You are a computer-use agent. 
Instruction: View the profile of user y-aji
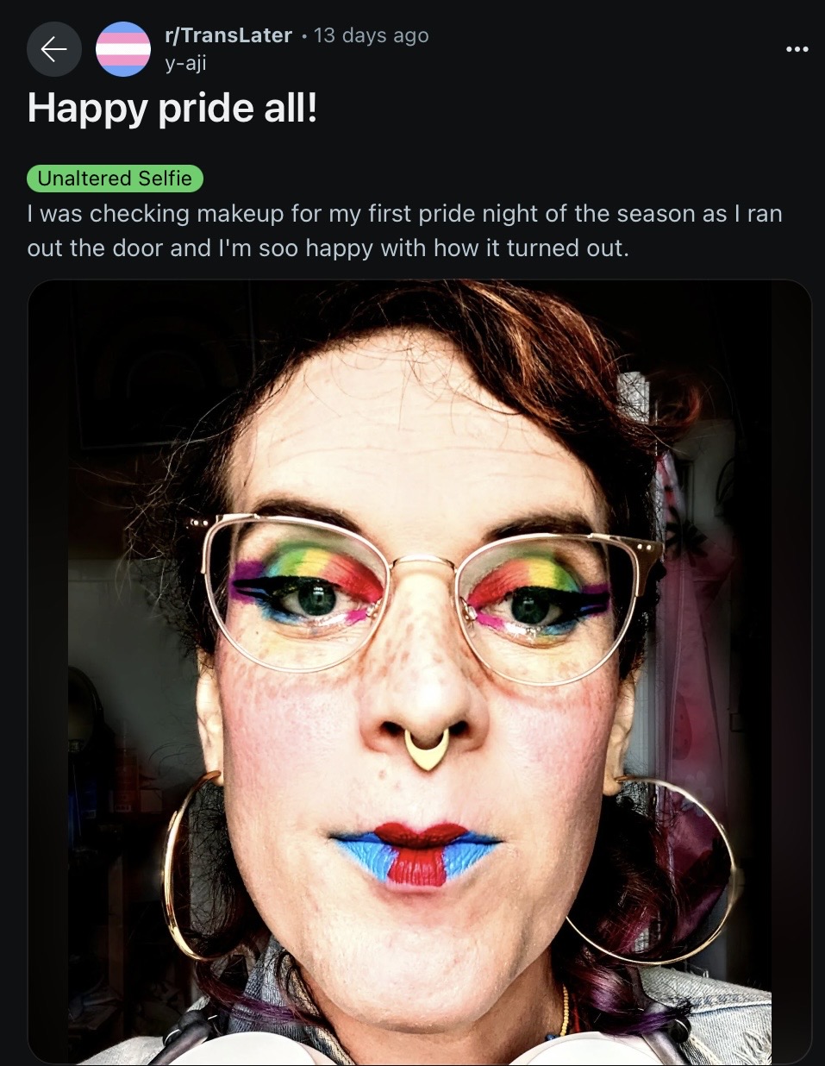pos(185,63)
